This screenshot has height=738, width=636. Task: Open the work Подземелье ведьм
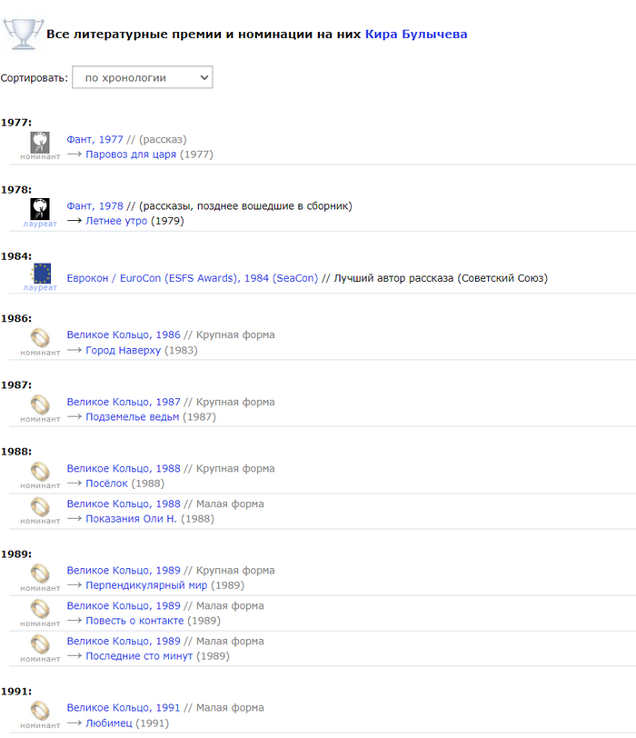pos(132,417)
